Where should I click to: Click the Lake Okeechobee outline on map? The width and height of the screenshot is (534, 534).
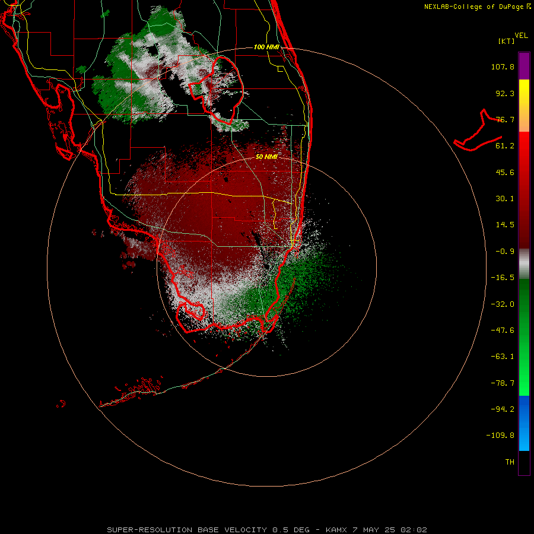click(x=216, y=90)
